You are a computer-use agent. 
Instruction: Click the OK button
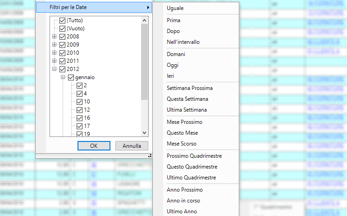click(x=94, y=146)
